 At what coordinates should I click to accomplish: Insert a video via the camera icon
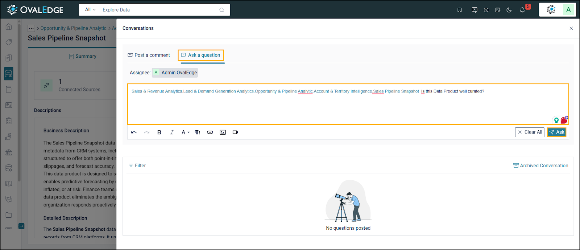[x=235, y=132]
